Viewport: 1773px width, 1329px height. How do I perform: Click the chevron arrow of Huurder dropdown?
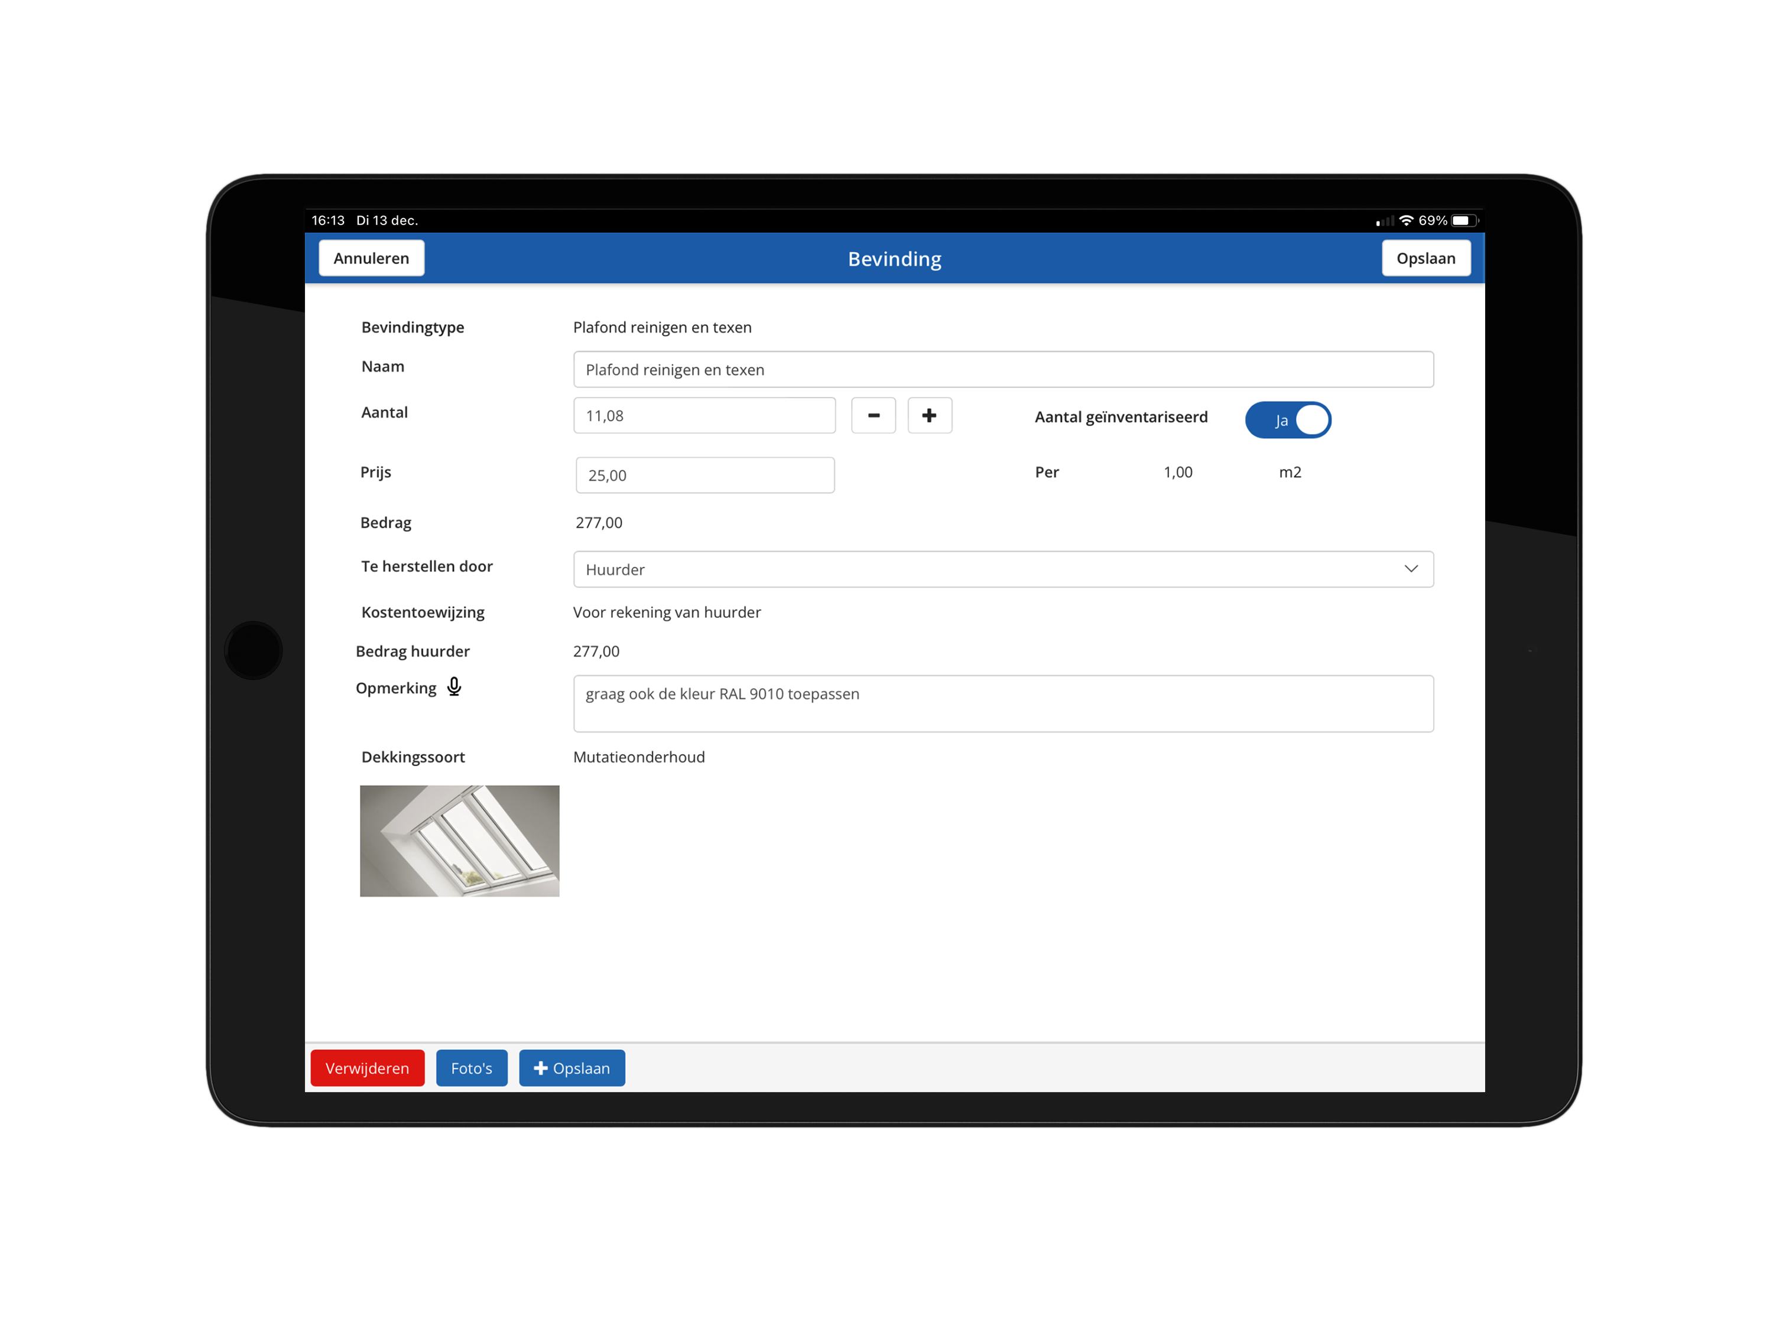(1410, 569)
